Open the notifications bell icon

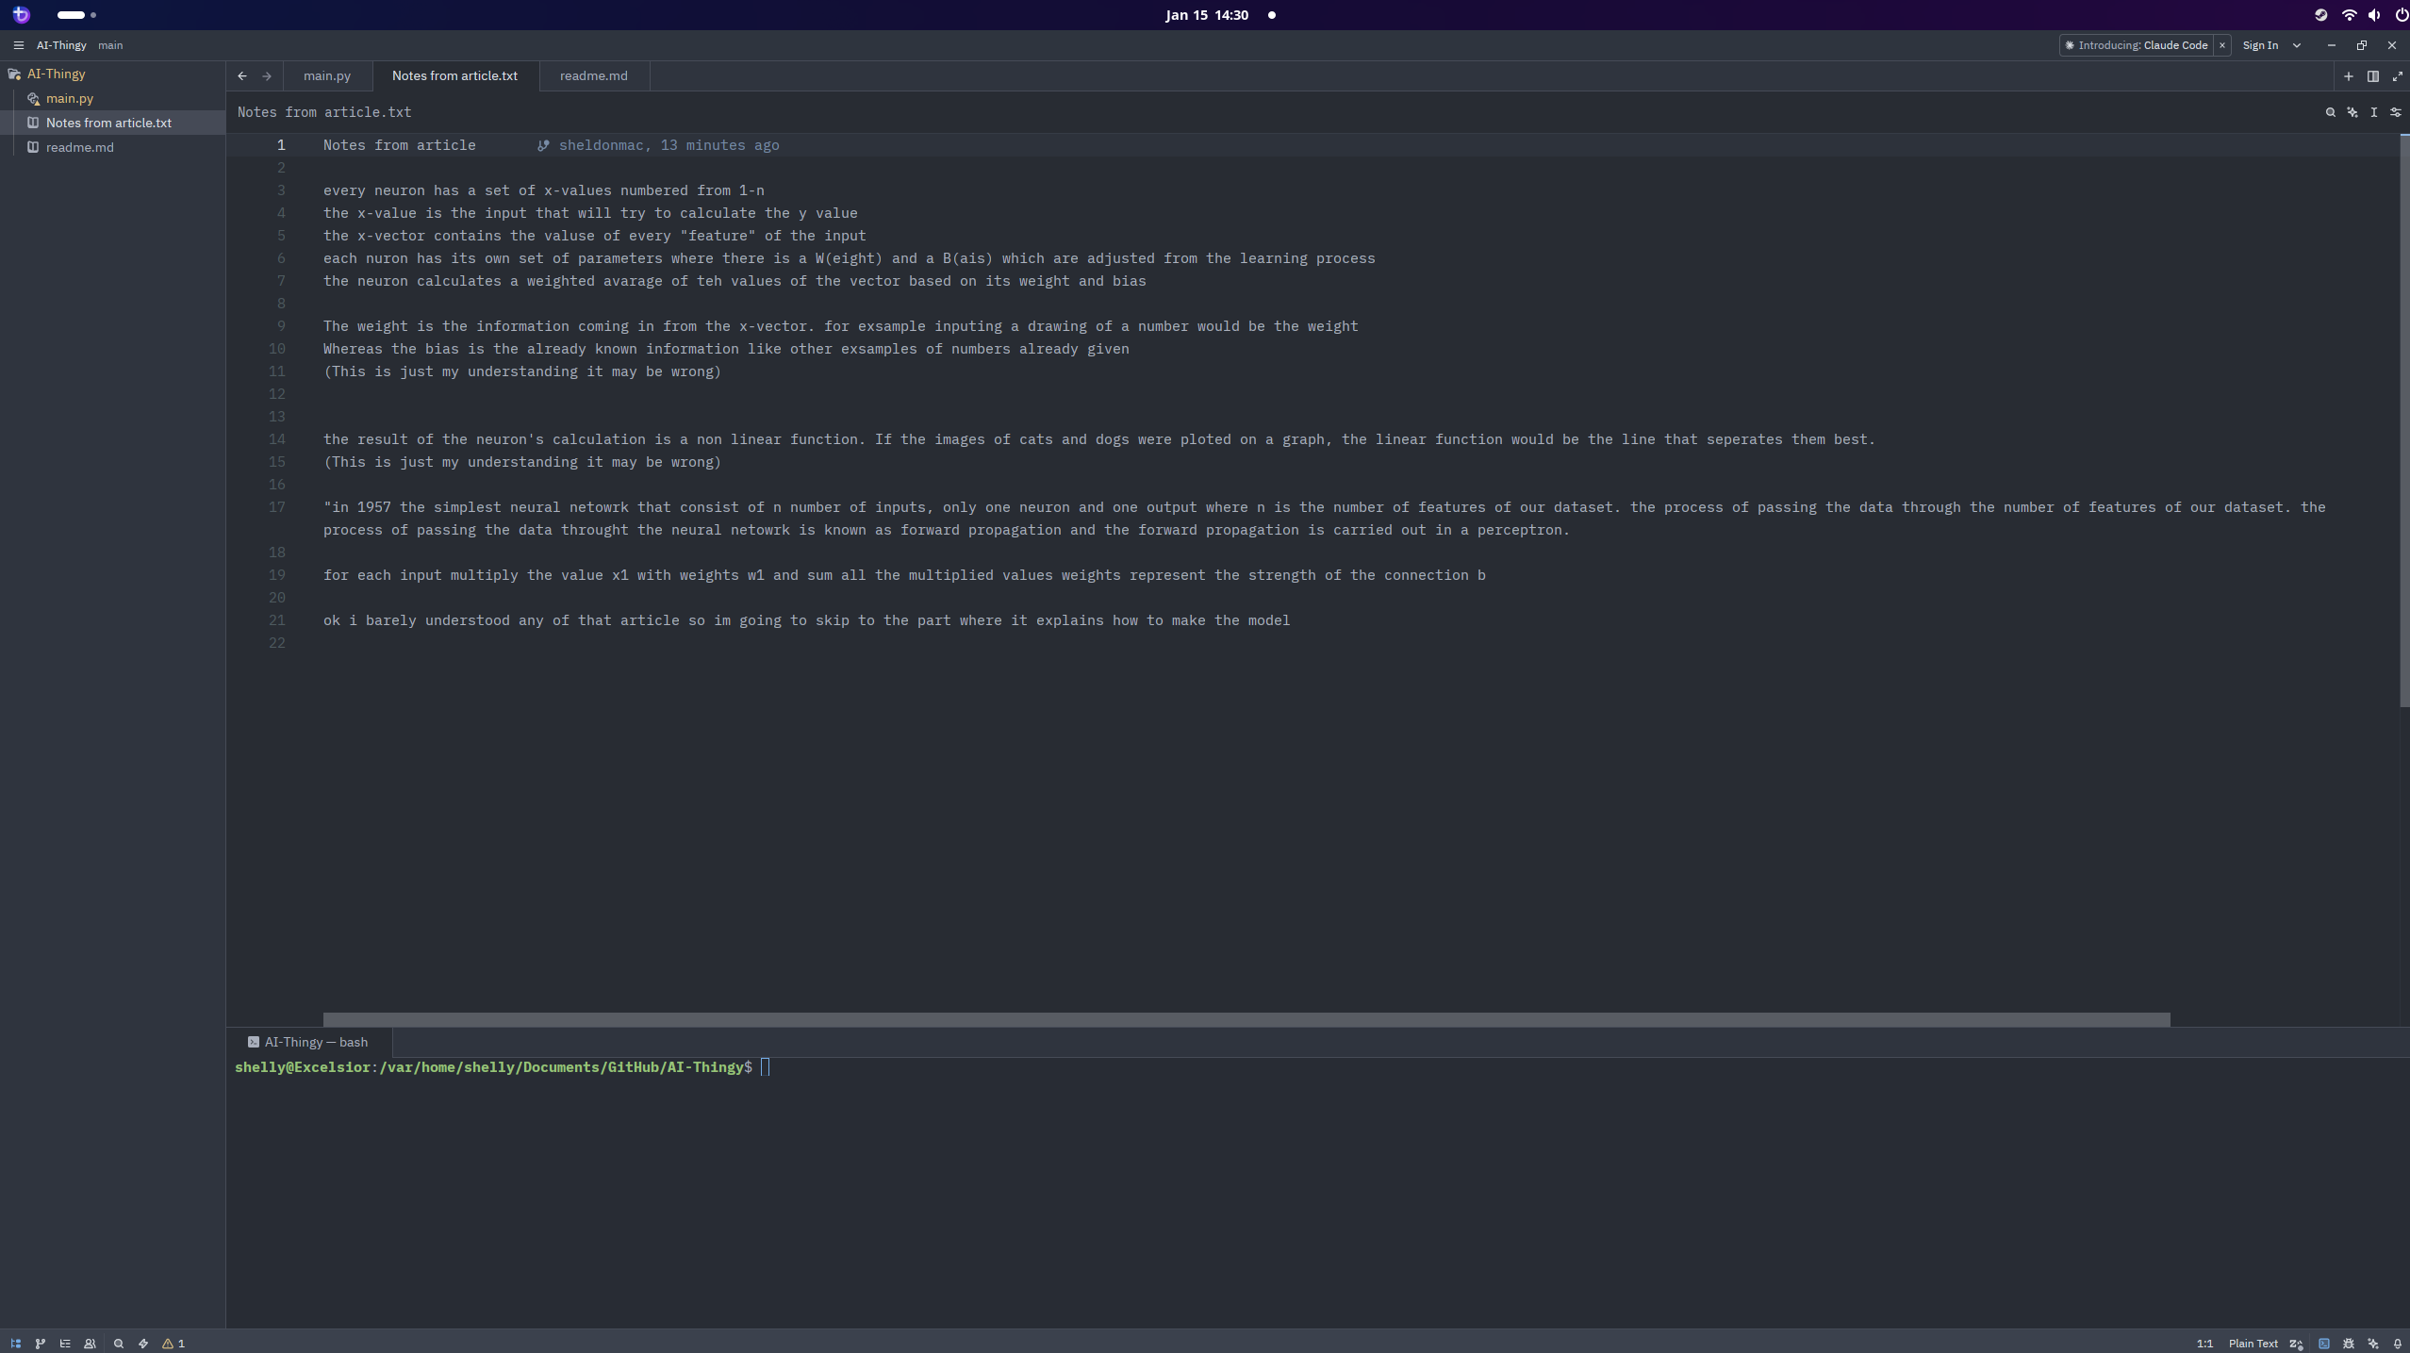[2397, 1344]
